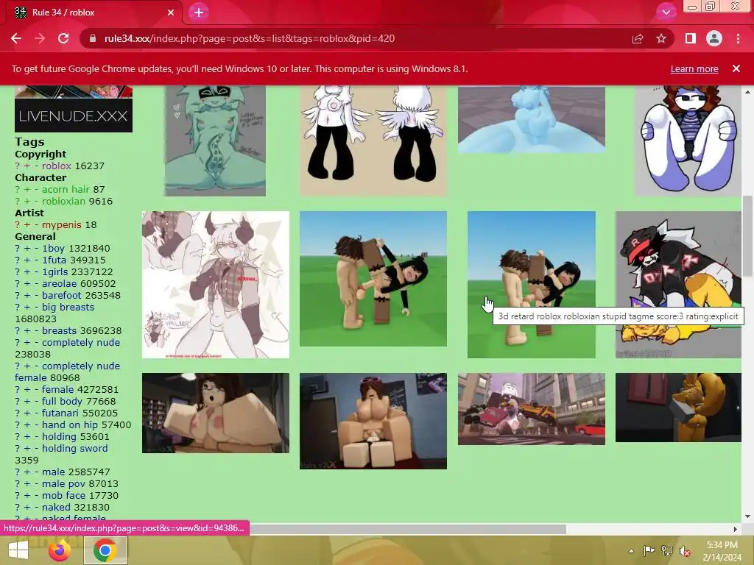Open the mob face tag link
The image size is (754, 565).
63,495
